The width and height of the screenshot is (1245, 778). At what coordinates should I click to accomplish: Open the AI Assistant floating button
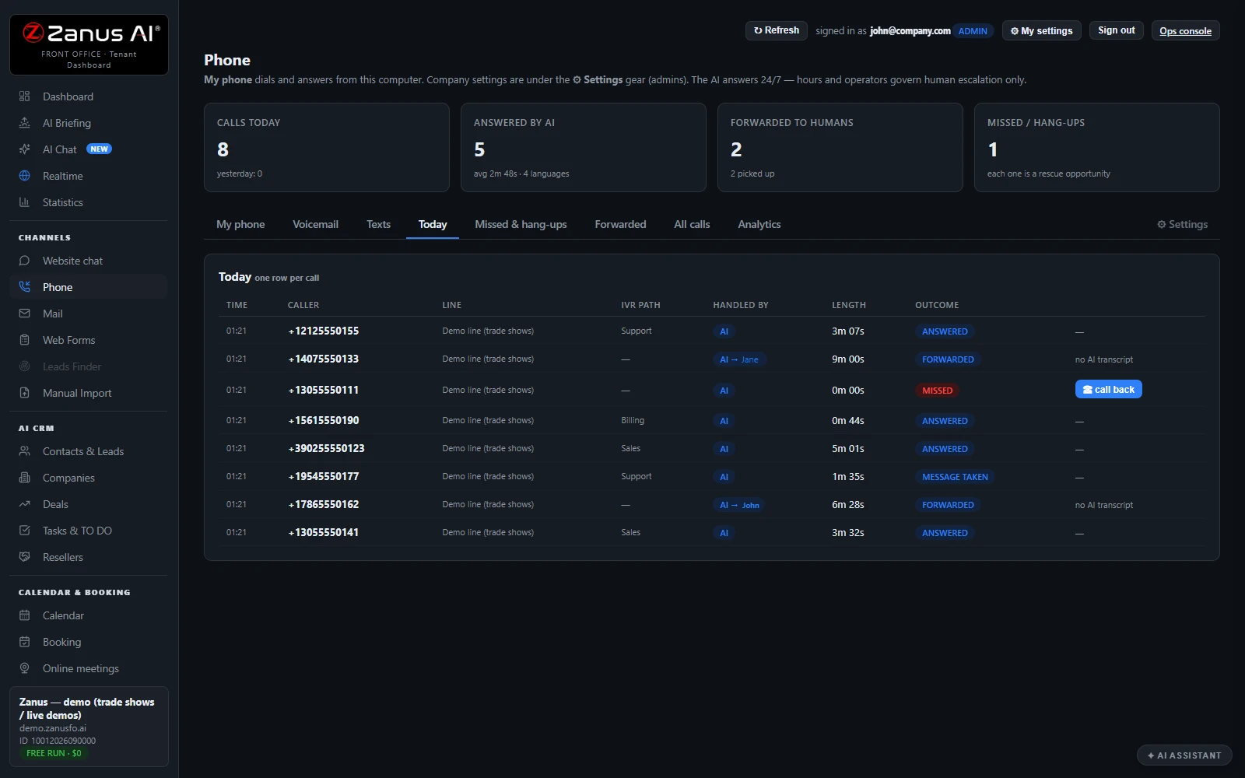tap(1184, 755)
